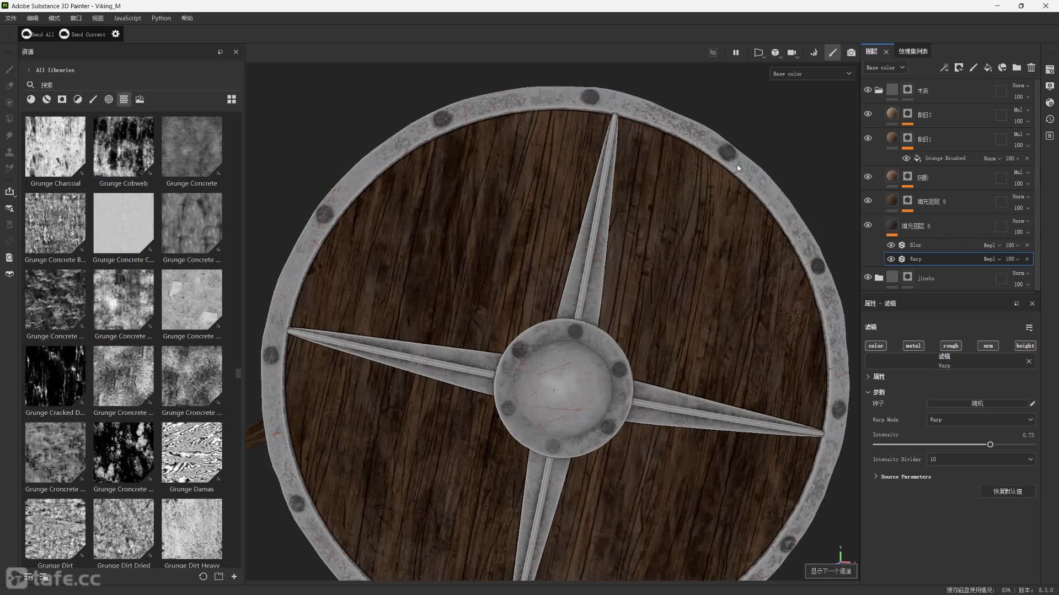Collapse 参数 section

click(868, 392)
